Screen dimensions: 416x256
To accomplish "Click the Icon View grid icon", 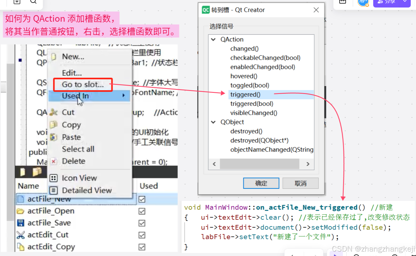I will click(53, 178).
